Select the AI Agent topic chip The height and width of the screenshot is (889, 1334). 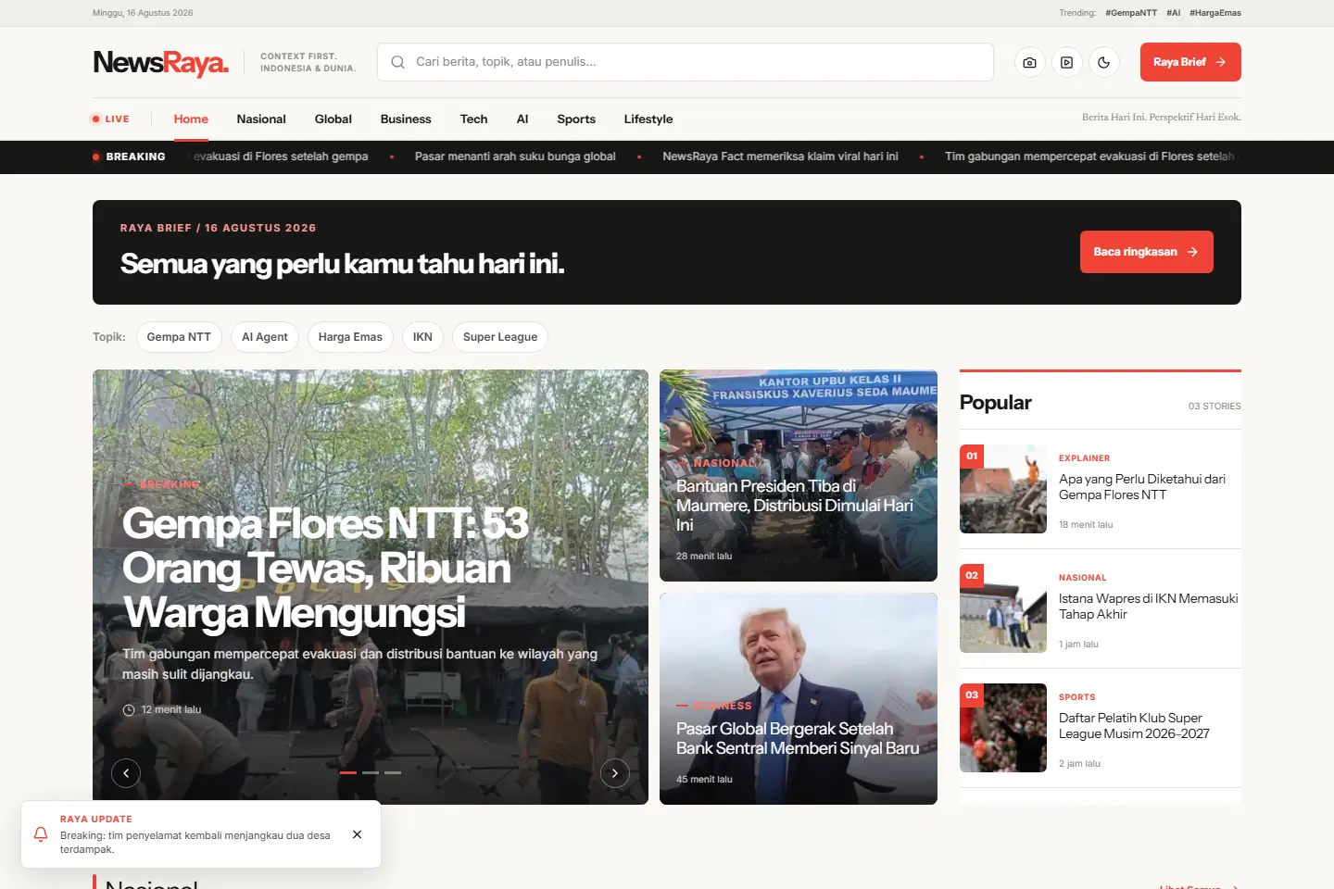point(265,337)
